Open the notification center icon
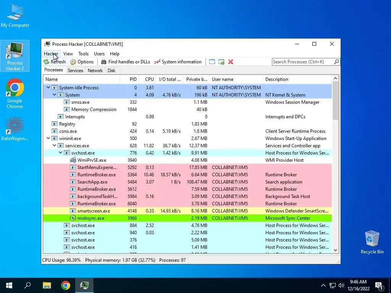The image size is (391, 293). click(x=379, y=285)
